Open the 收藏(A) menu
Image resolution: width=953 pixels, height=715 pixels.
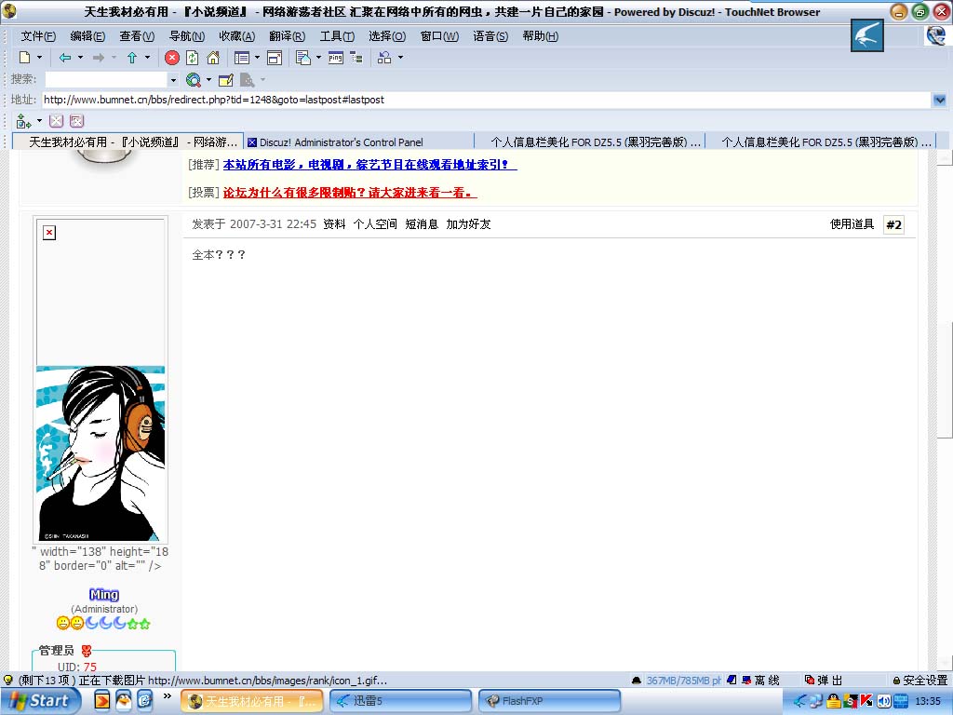(x=237, y=36)
